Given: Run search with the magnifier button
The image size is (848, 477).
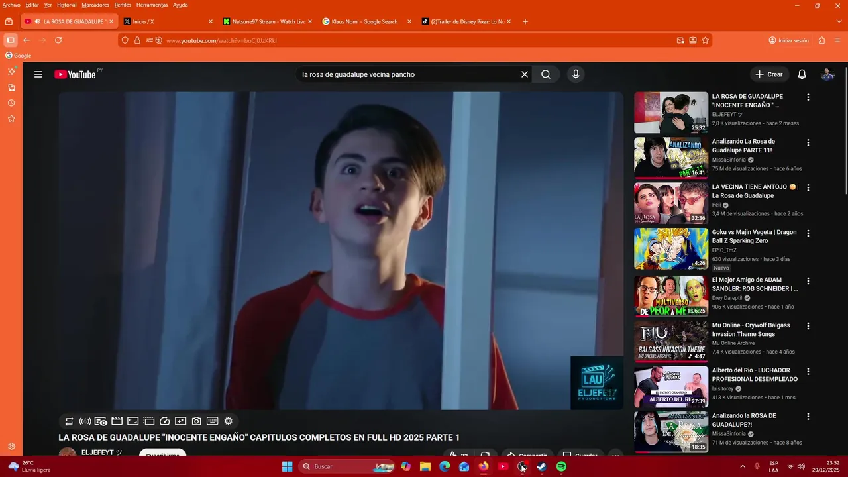Looking at the screenshot, I should tap(546, 74).
